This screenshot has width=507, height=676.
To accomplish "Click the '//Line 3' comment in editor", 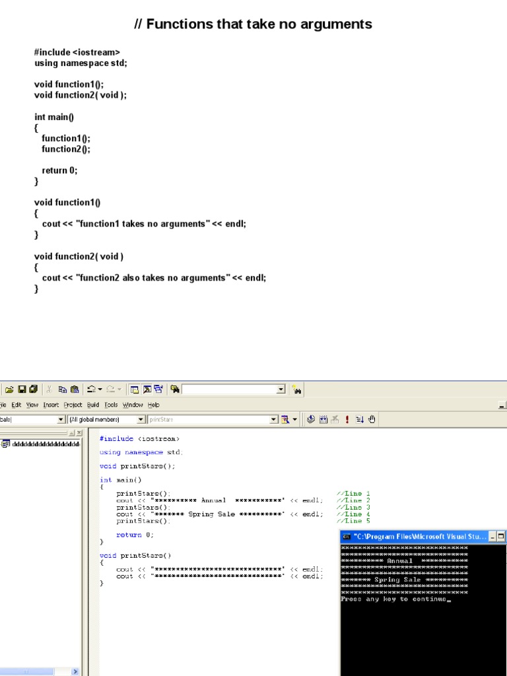I will (x=353, y=508).
